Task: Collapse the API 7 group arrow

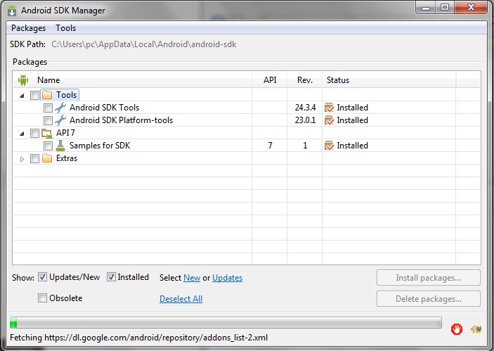Action: (x=22, y=133)
